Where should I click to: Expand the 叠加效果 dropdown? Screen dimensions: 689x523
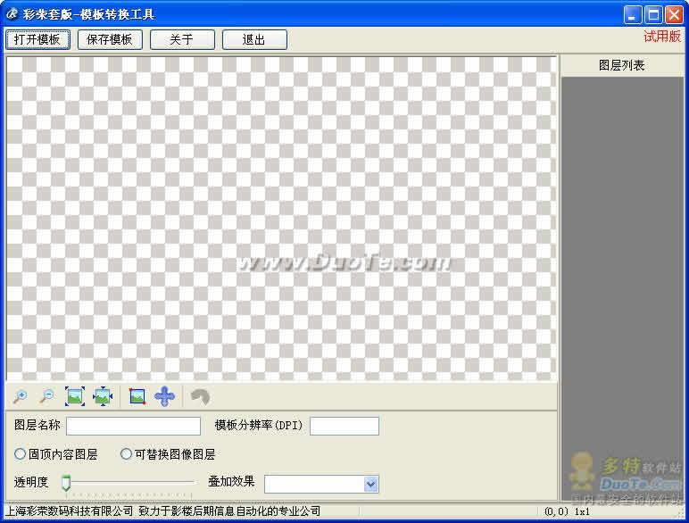coord(371,484)
